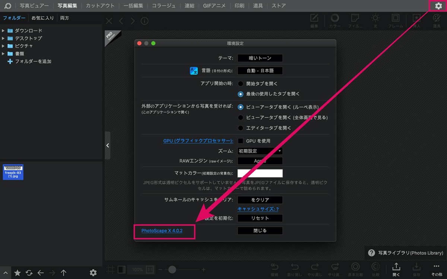Collapse the sidebar with the left chevron handle

point(107,145)
